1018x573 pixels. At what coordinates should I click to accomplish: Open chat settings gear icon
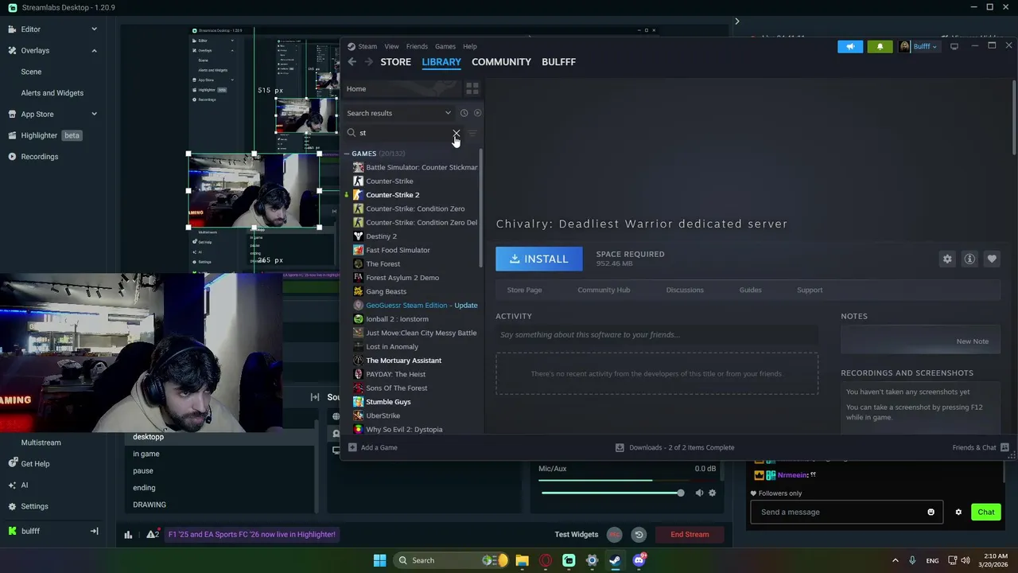[958, 513]
